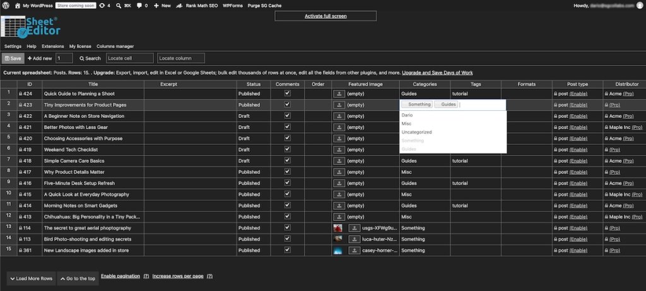Go to My WordPress site home

[34, 6]
